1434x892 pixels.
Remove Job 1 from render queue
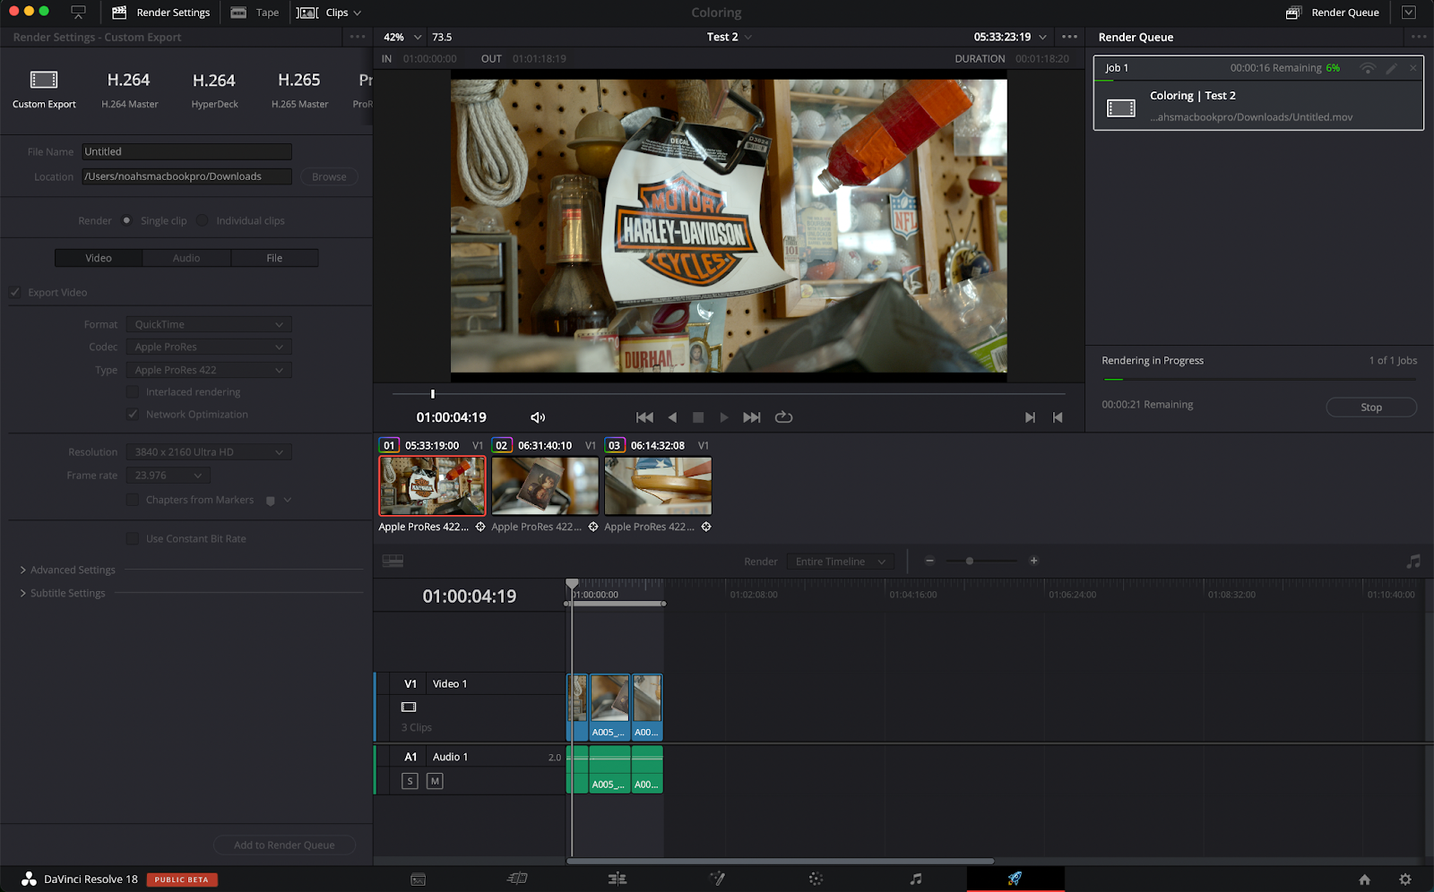tap(1413, 68)
